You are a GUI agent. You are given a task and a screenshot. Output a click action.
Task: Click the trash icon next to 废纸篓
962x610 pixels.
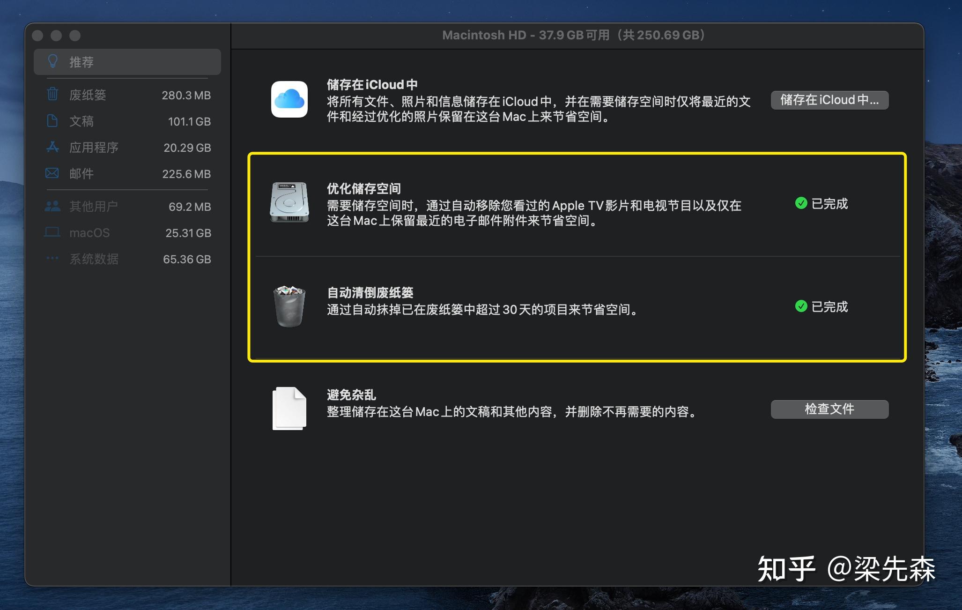52,95
